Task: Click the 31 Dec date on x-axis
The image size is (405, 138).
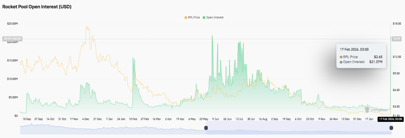Action: tap(357, 119)
